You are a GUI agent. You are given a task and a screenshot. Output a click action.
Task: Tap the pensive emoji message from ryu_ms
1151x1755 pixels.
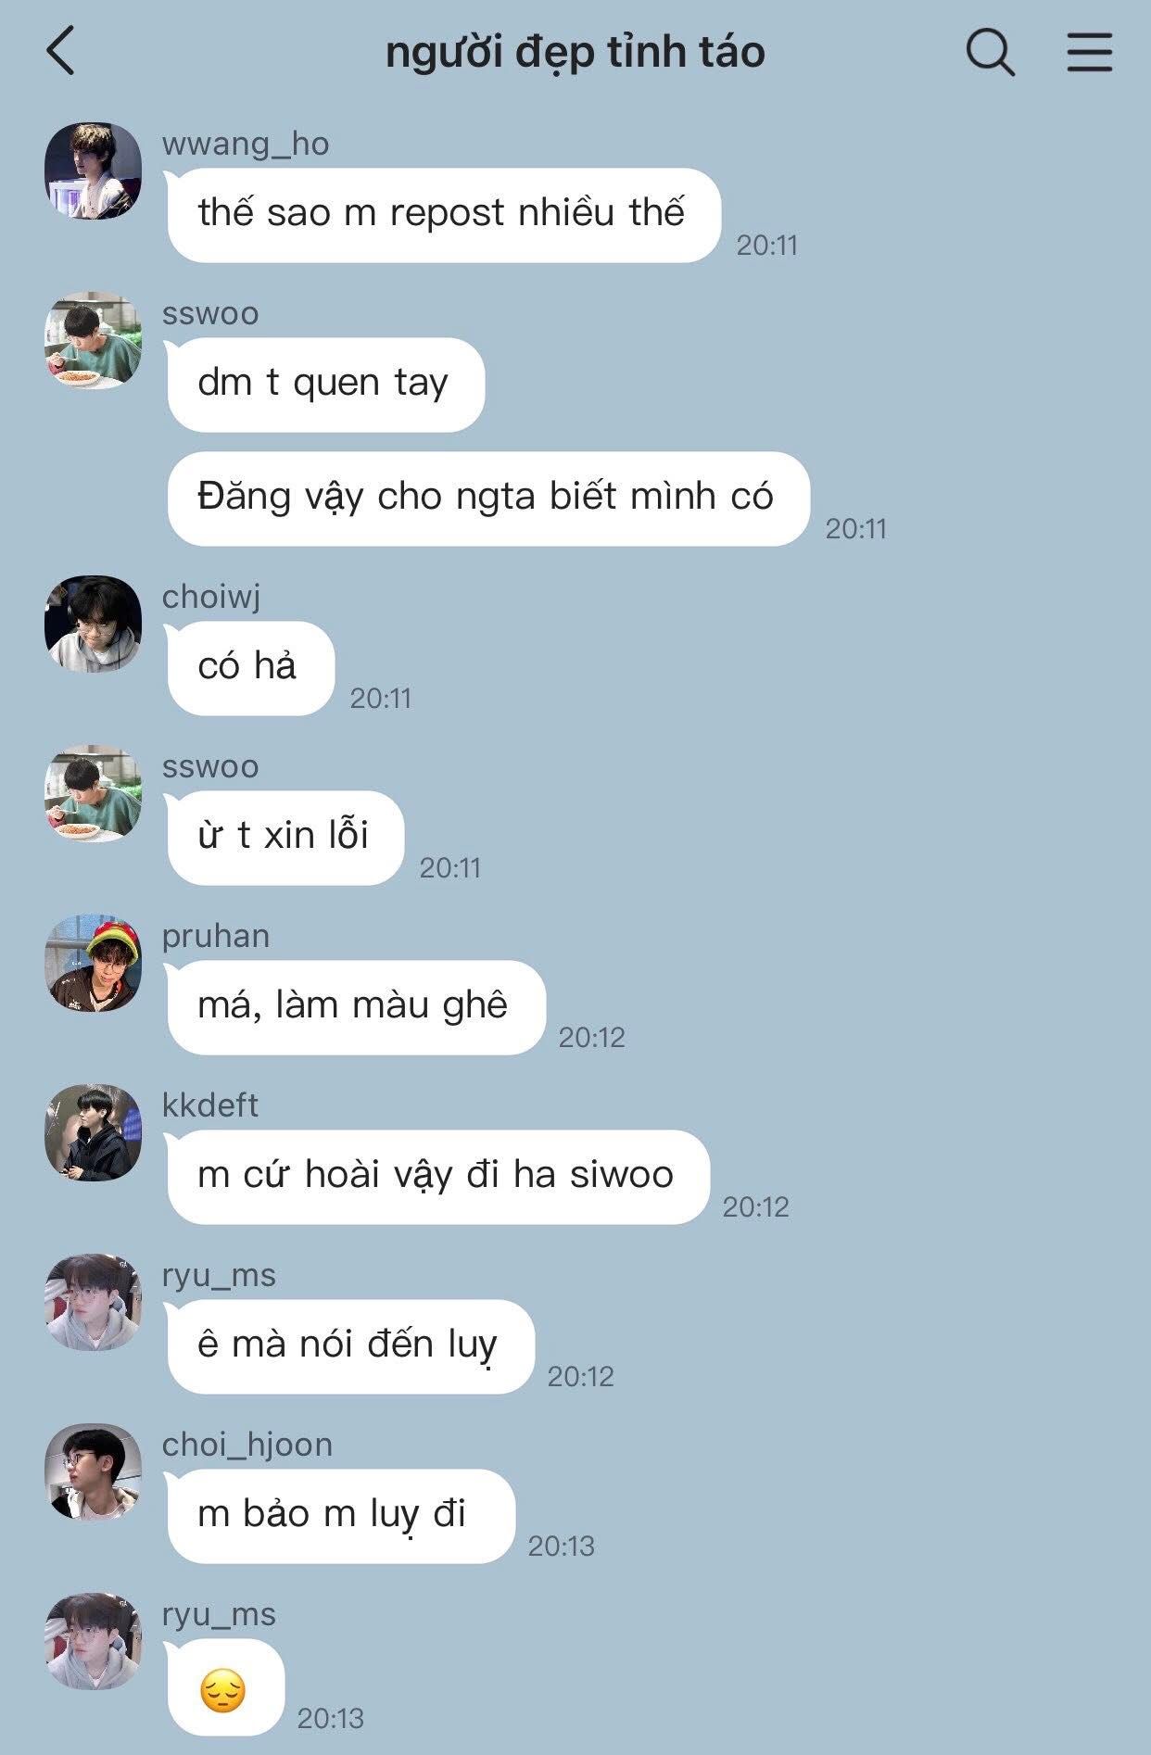(x=225, y=1687)
